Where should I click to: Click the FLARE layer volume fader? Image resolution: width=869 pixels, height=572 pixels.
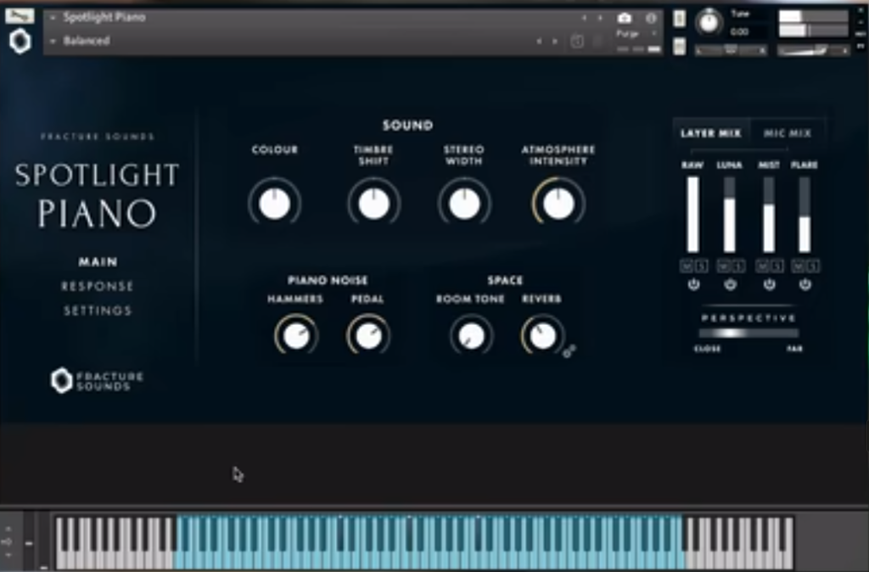click(805, 215)
